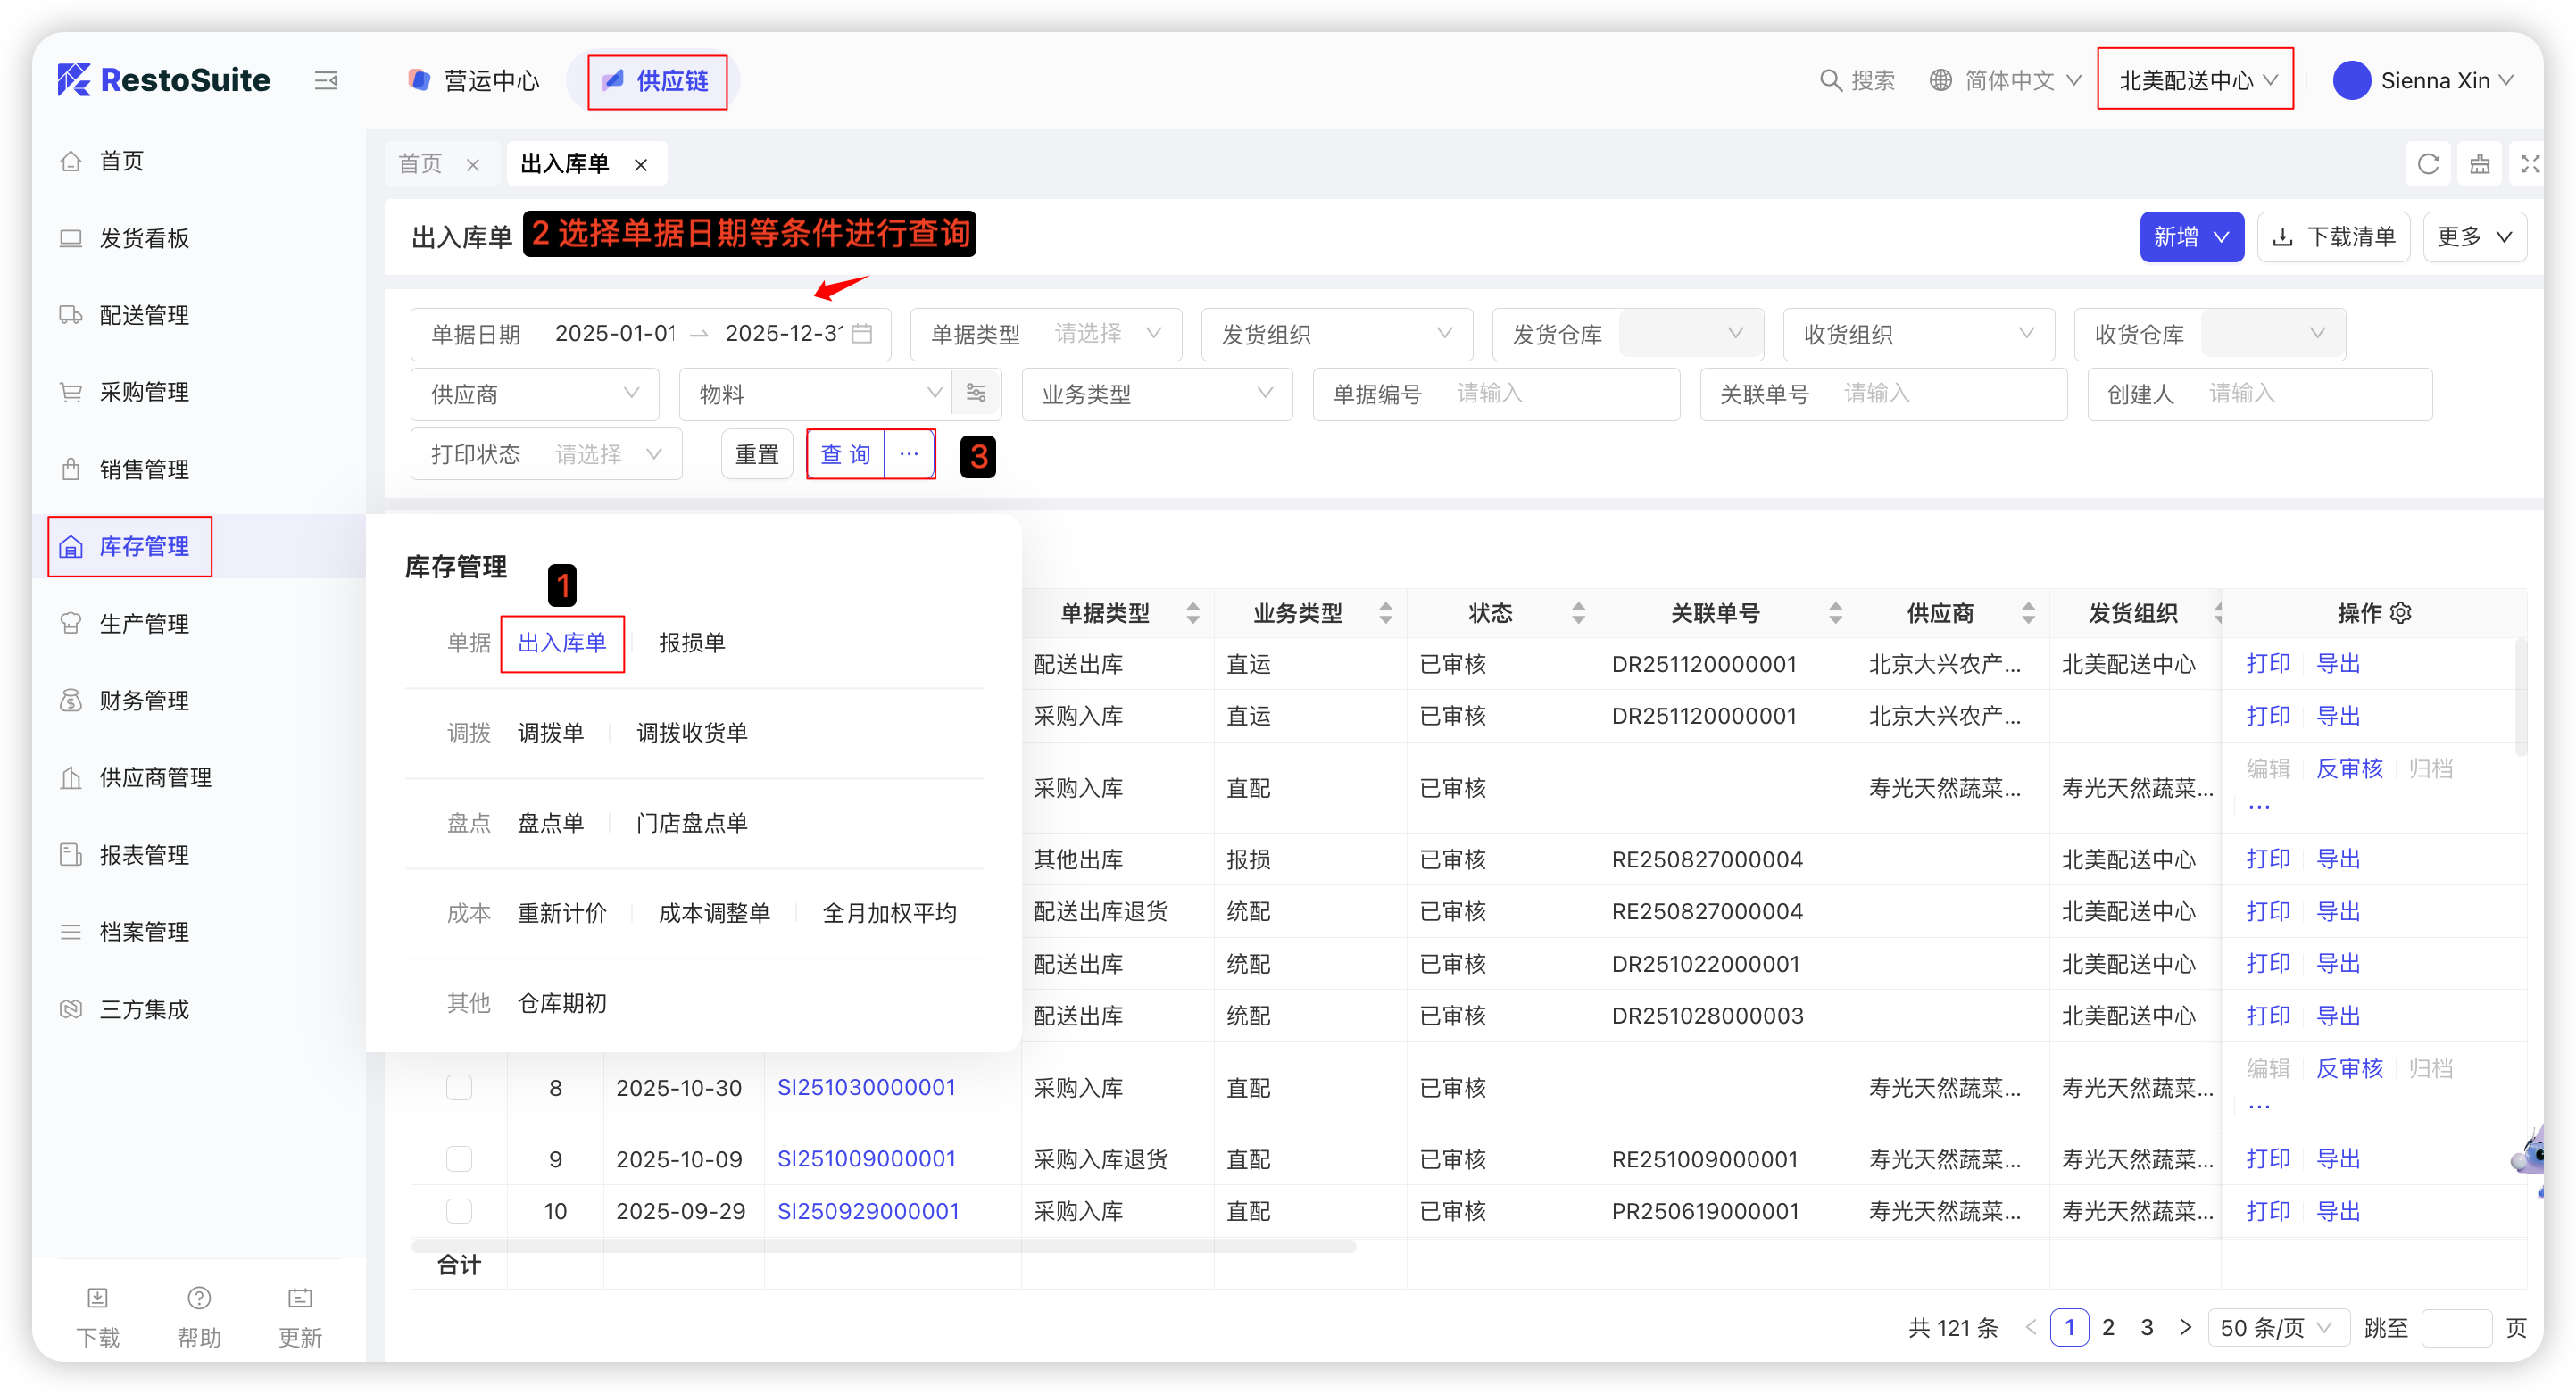This screenshot has width=2576, height=1394.
Task: Expand the 新增 dropdown button
Action: (x=2191, y=237)
